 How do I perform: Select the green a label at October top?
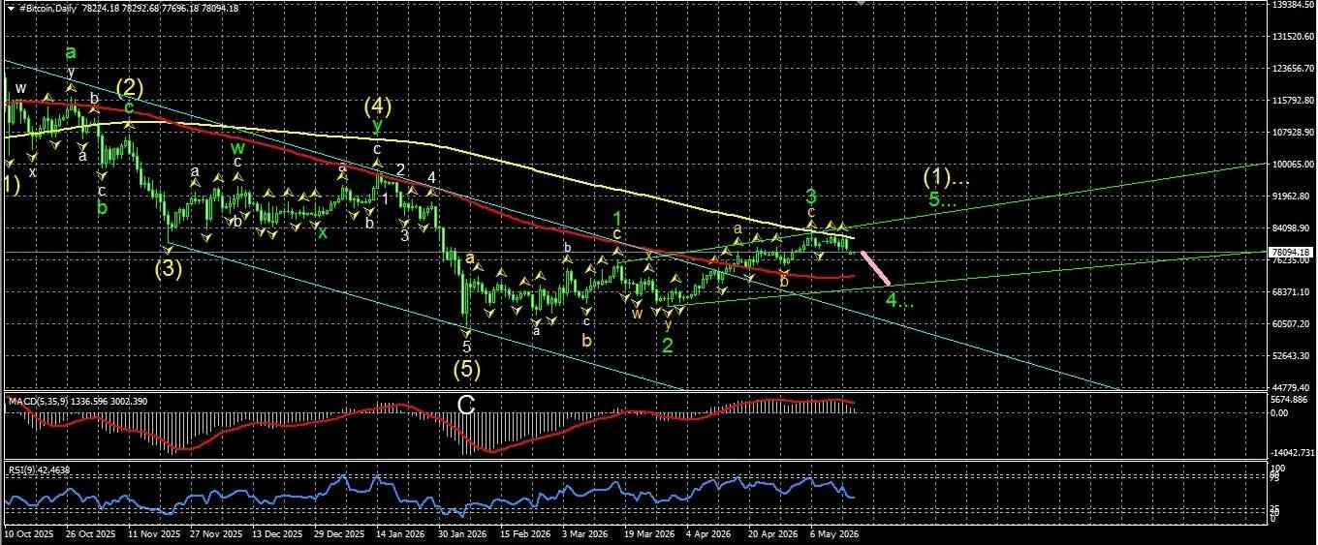[x=71, y=53]
